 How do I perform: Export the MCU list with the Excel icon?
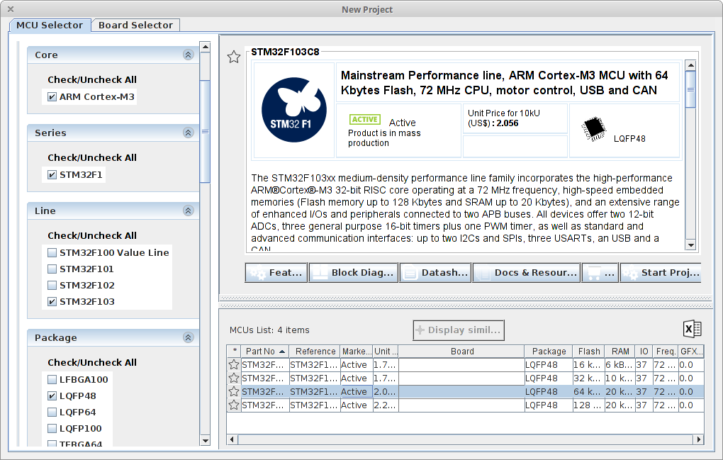click(x=692, y=329)
